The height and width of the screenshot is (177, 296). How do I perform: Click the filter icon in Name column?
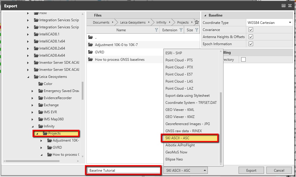(157, 30)
